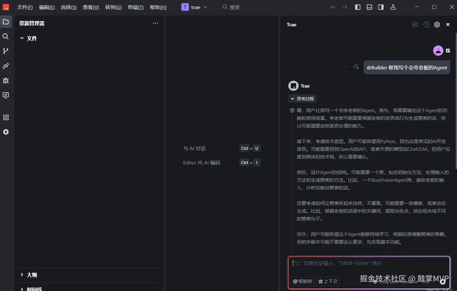Image resolution: width=457 pixels, height=291 pixels.
Task: Expand the 大纲 section in Explorer
Action: tap(32, 275)
